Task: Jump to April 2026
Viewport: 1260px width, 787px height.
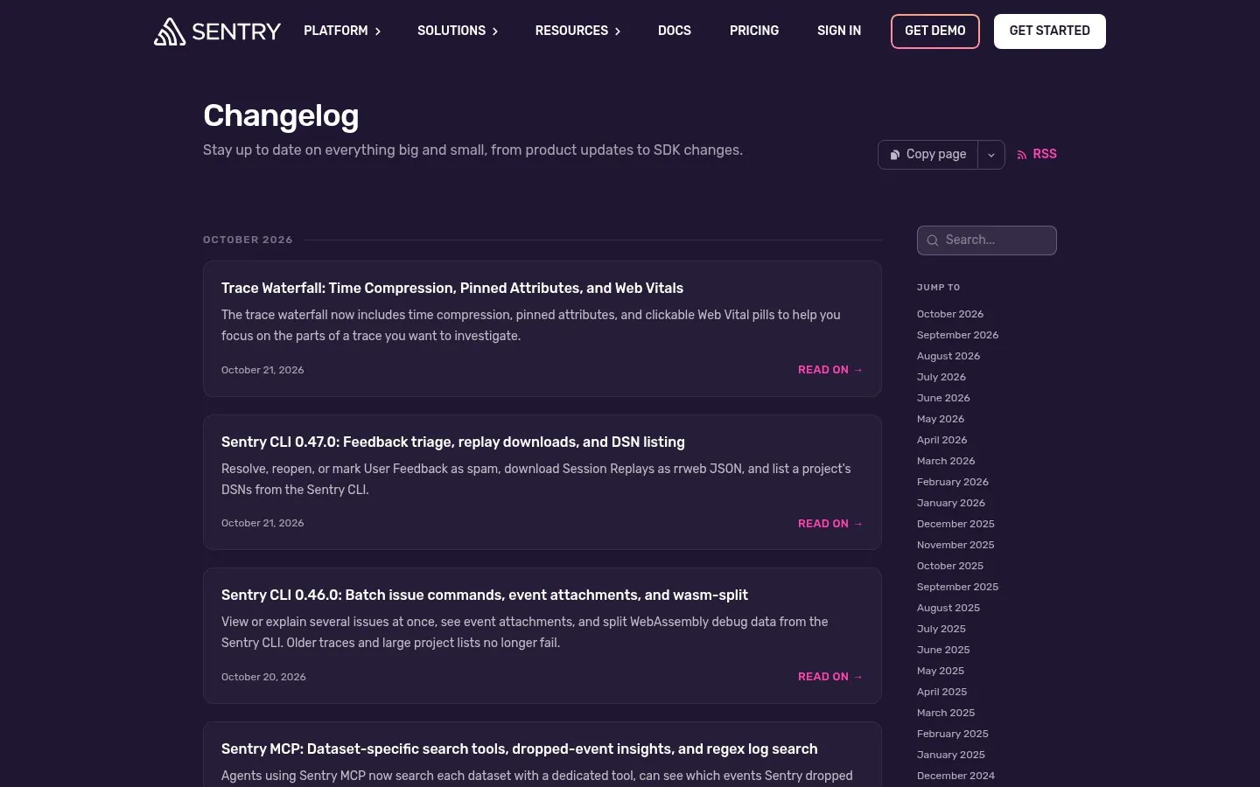Action: 942,440
